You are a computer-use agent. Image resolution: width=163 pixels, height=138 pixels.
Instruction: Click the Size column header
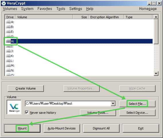[81, 17]
